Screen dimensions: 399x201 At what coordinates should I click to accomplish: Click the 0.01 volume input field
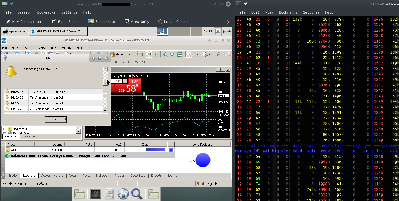(x=117, y=81)
